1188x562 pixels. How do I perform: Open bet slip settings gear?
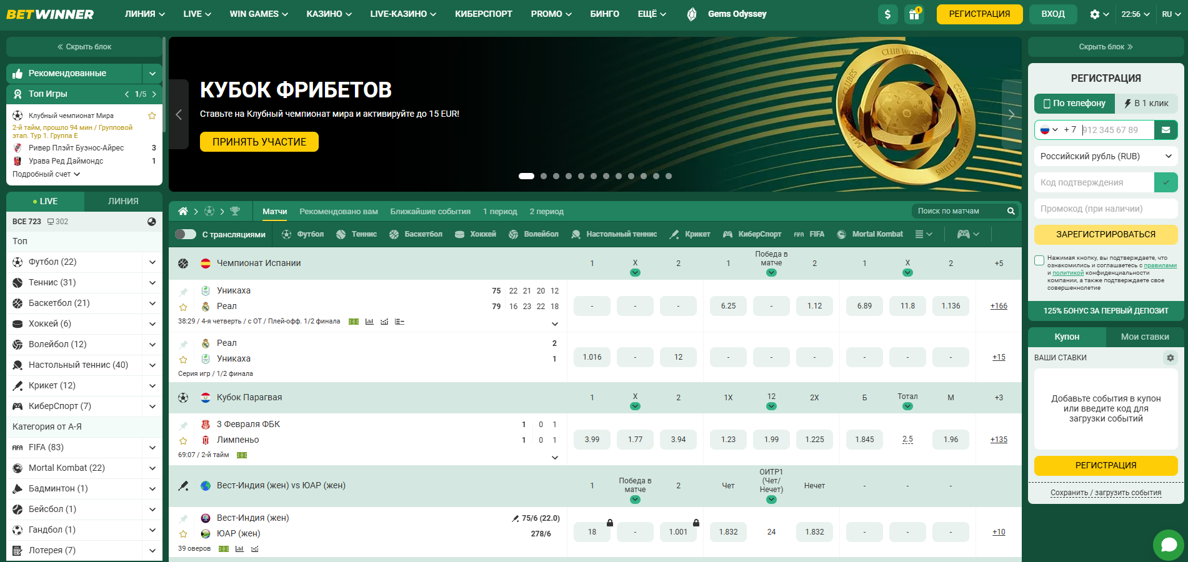point(1170,358)
